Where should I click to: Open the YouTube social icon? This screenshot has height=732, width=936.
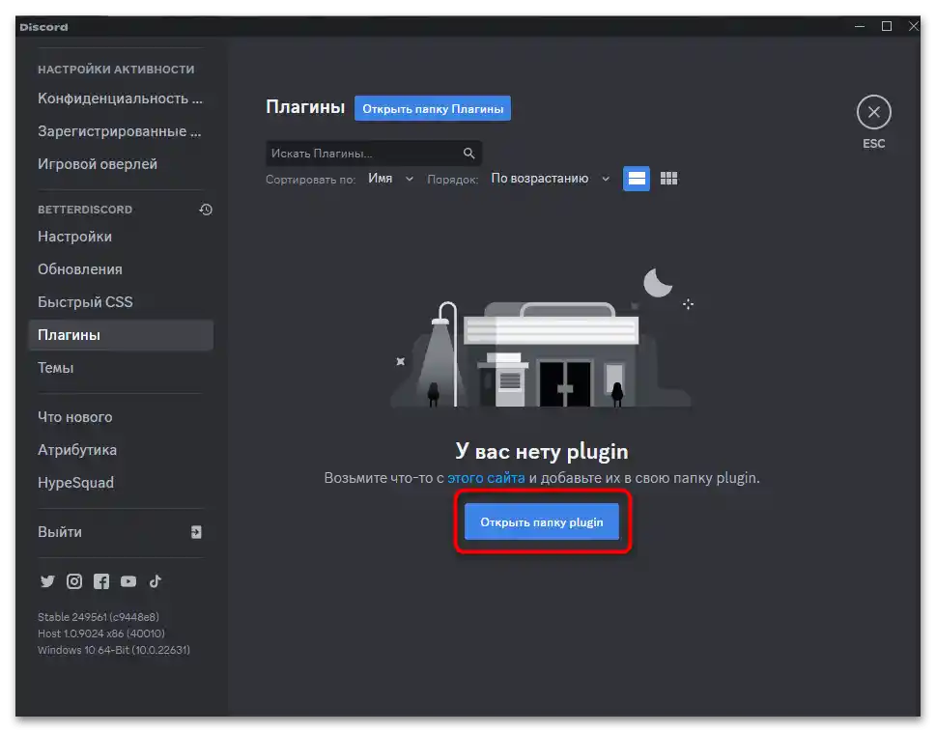pos(128,581)
